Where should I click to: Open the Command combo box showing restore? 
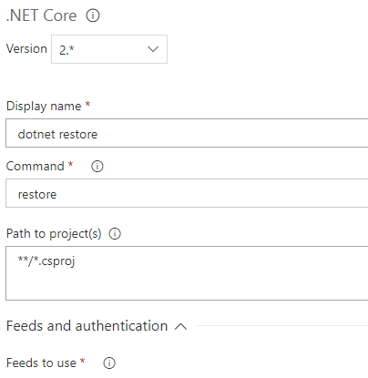(187, 193)
